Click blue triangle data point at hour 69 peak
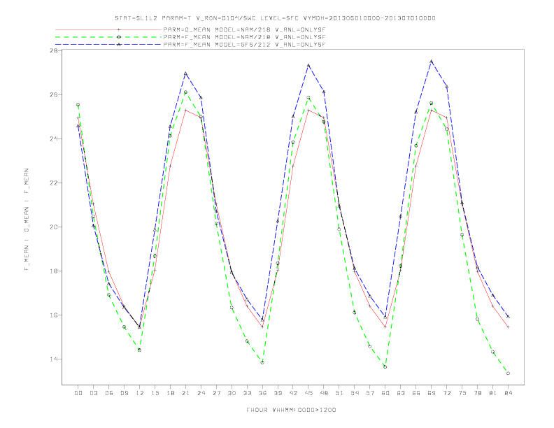The image size is (554, 428). tap(431, 62)
